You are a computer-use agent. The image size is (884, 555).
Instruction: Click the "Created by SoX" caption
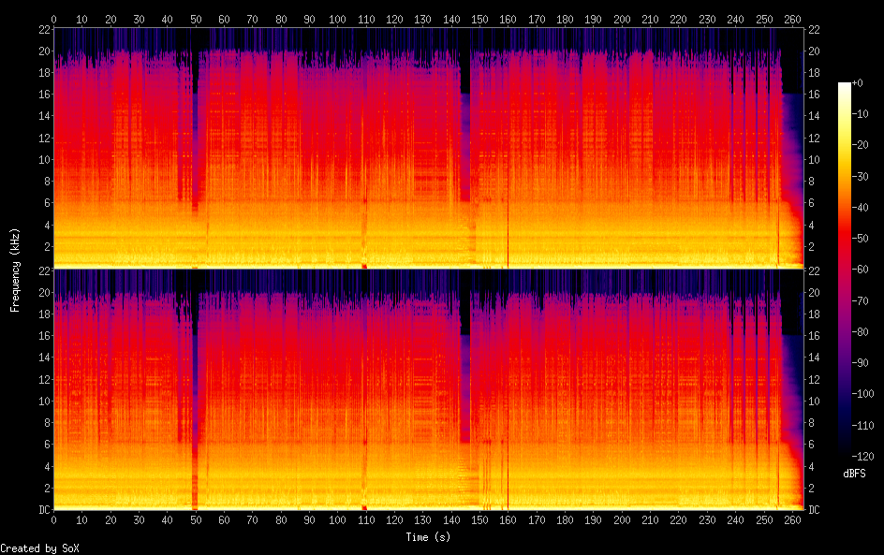pyautogui.click(x=39, y=548)
